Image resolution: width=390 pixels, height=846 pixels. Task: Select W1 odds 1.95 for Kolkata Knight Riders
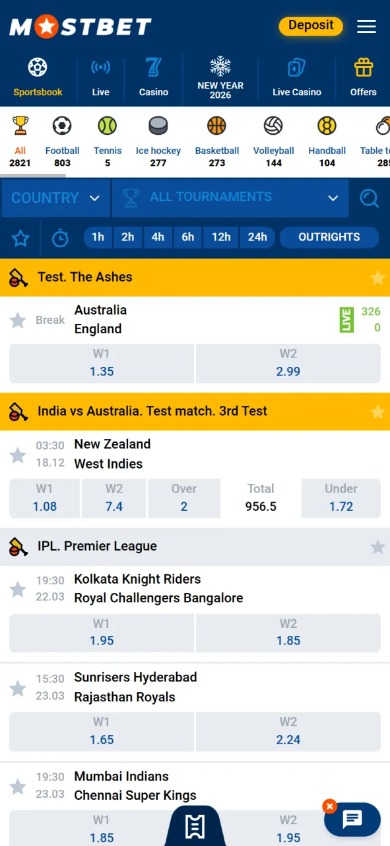(101, 633)
